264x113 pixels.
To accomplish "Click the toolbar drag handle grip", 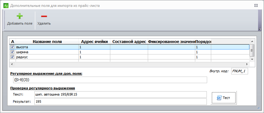I will (x=5, y=20).
